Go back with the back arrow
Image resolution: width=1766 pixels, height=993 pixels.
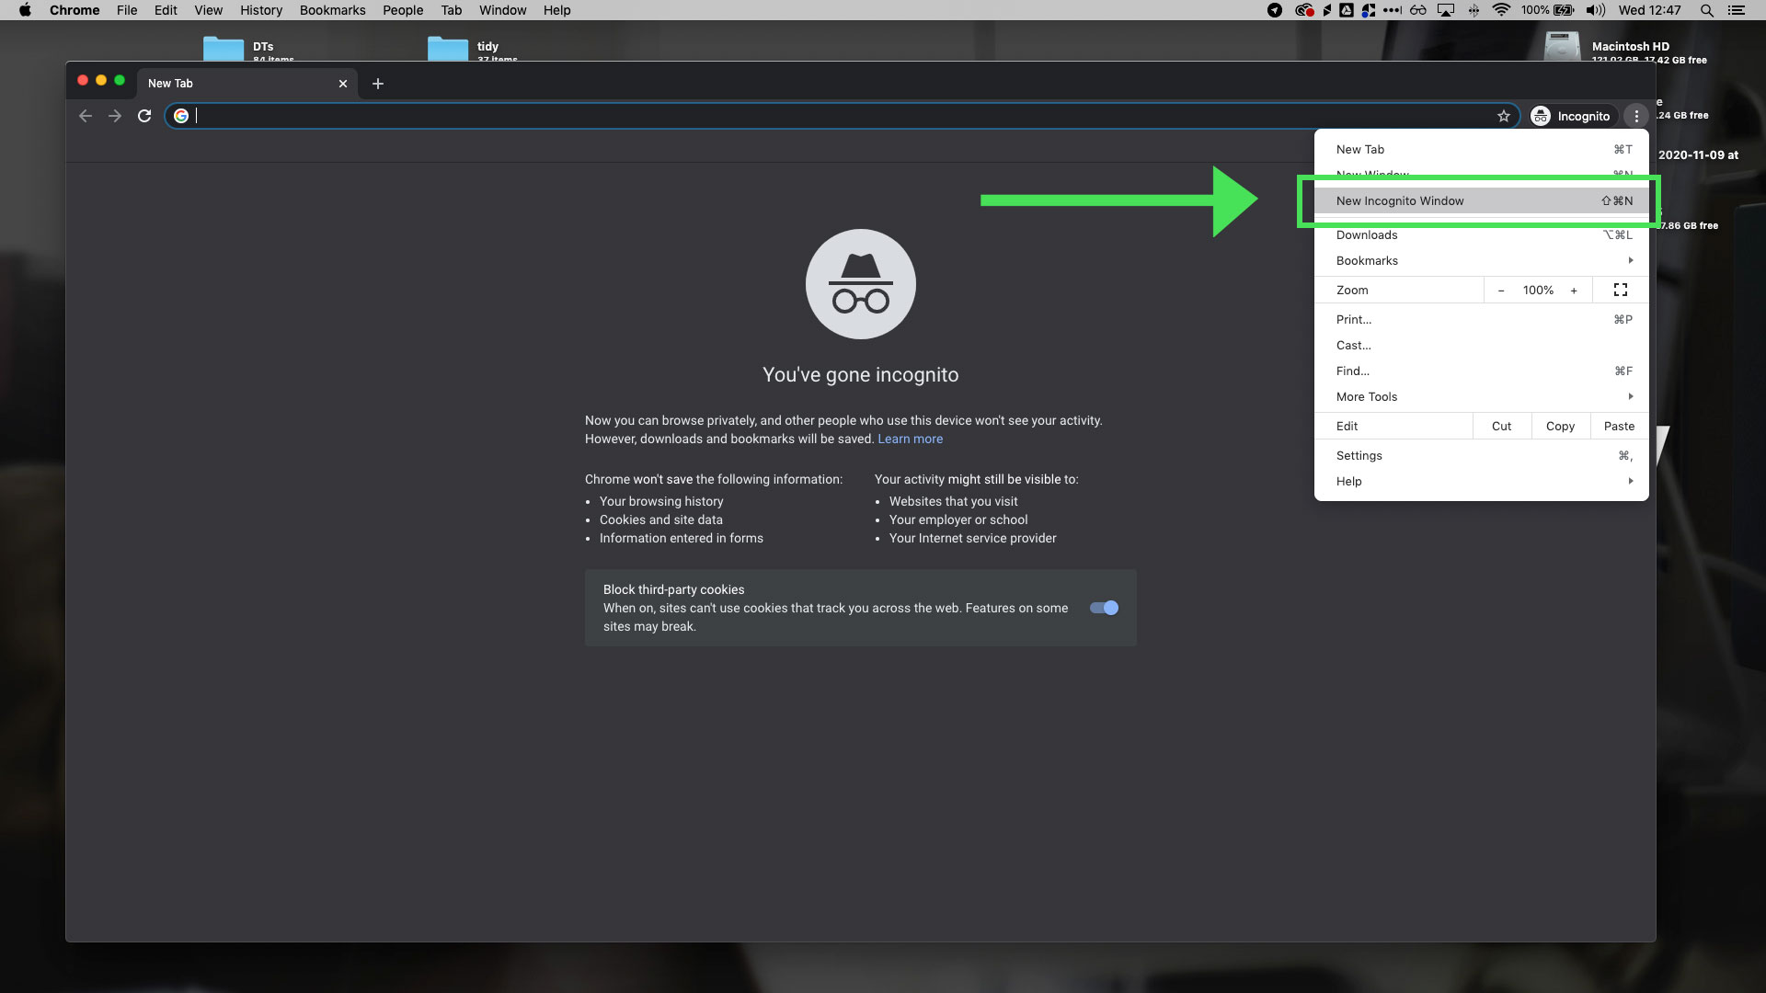pos(86,116)
